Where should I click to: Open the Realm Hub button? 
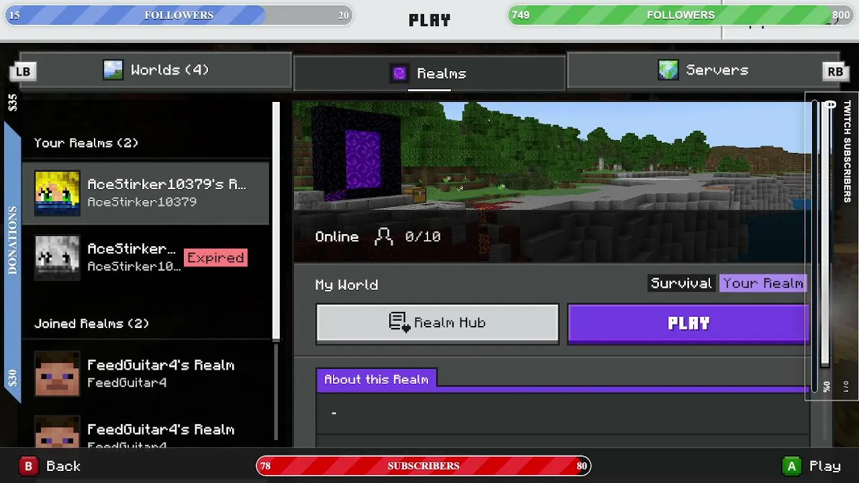tap(438, 324)
